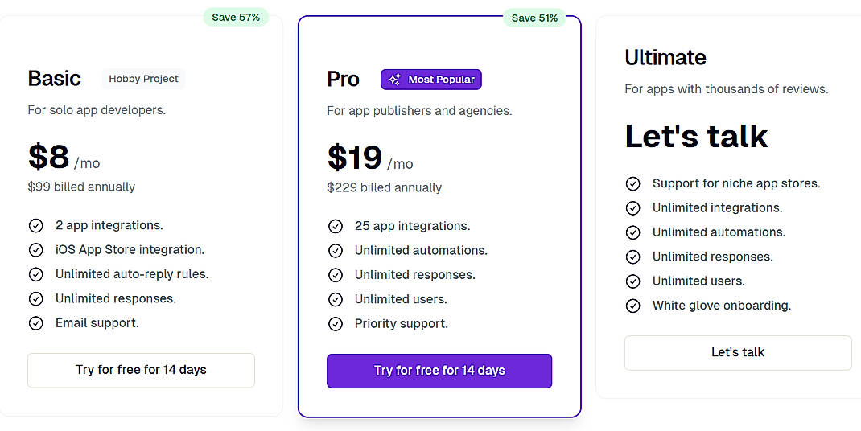Click checkmark icon next to Email support

35,323
